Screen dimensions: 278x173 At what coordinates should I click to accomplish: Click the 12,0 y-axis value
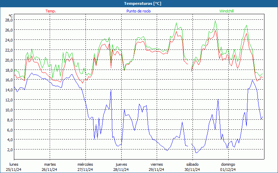[9, 100]
